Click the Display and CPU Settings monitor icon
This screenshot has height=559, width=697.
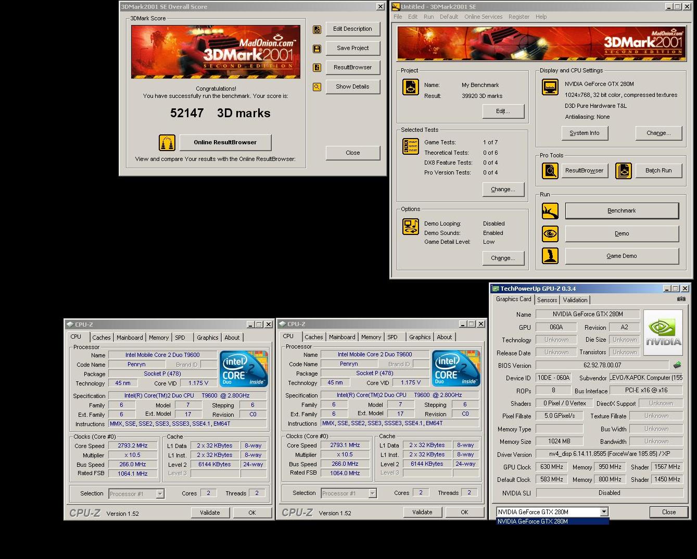(550, 87)
